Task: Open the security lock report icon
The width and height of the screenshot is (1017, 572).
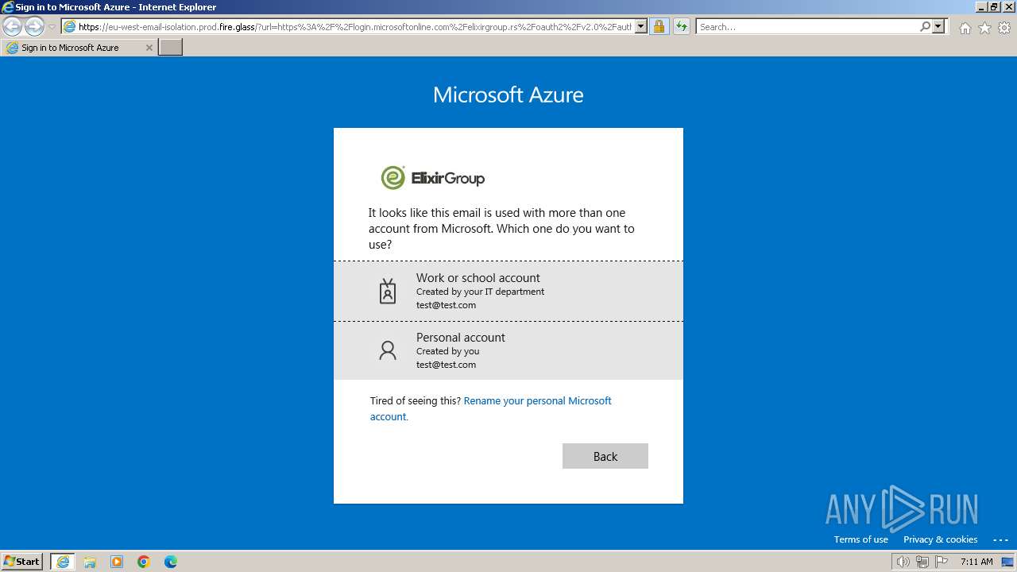Action: tap(659, 27)
